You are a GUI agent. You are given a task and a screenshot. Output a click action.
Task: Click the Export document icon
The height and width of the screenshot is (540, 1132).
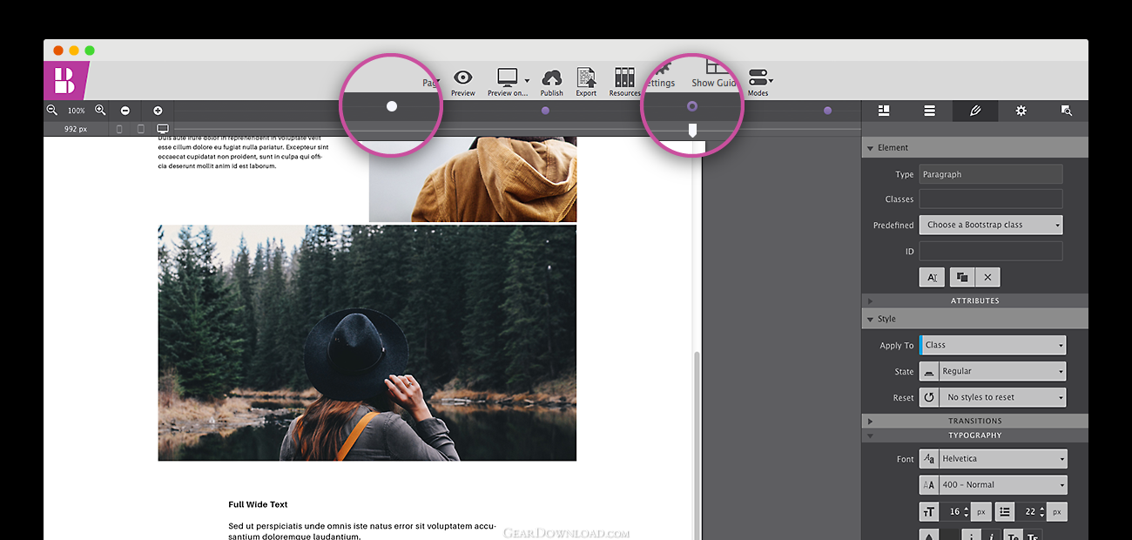pyautogui.click(x=586, y=78)
